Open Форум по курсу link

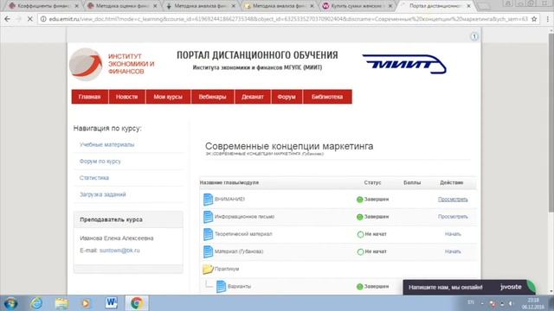[100, 162]
